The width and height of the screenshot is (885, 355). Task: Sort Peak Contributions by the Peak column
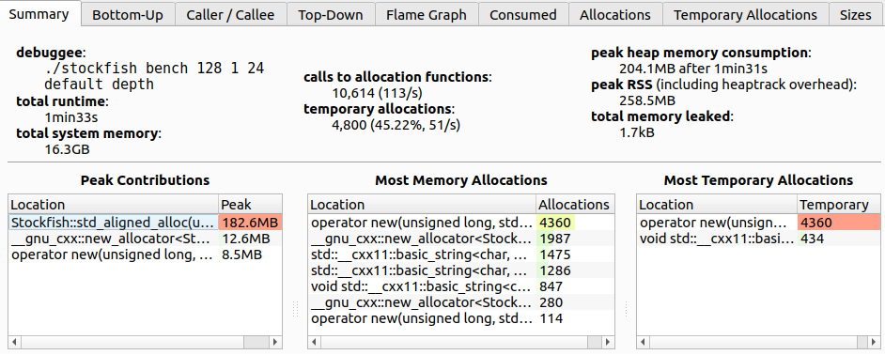coord(250,205)
